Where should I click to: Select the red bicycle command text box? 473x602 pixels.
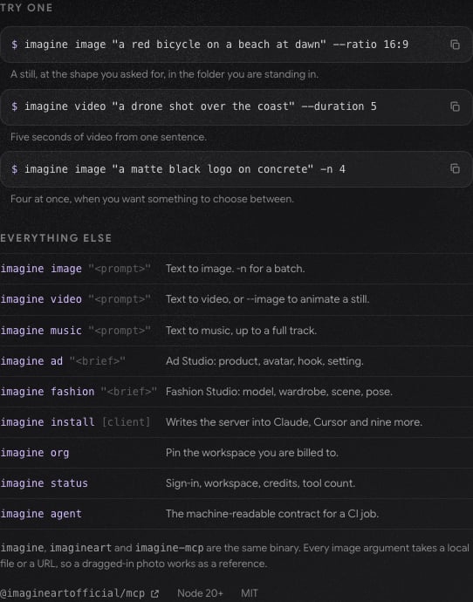pyautogui.click(x=236, y=44)
